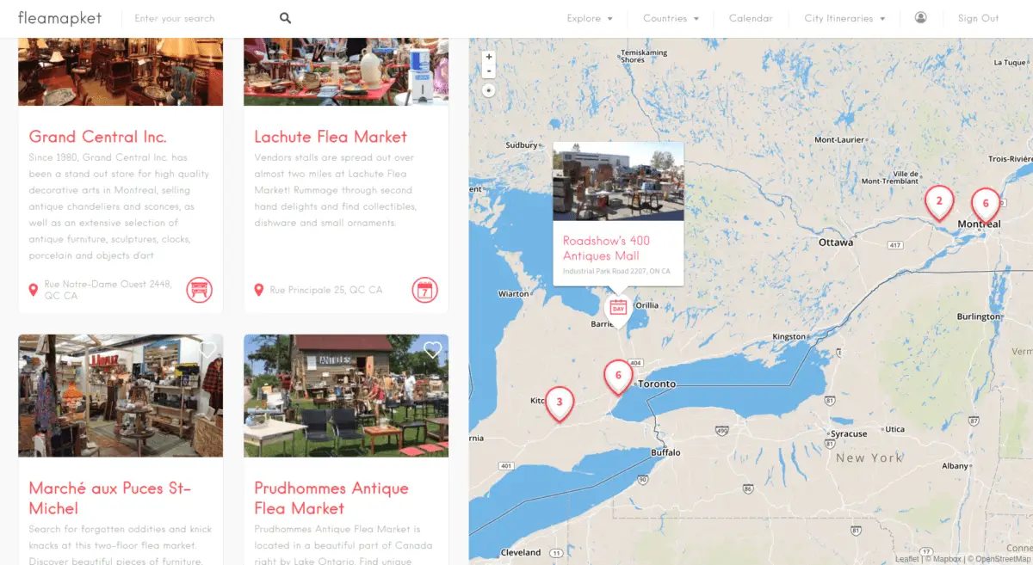Open the Countries dropdown
Screen dimensions: 1033x565
click(x=671, y=18)
